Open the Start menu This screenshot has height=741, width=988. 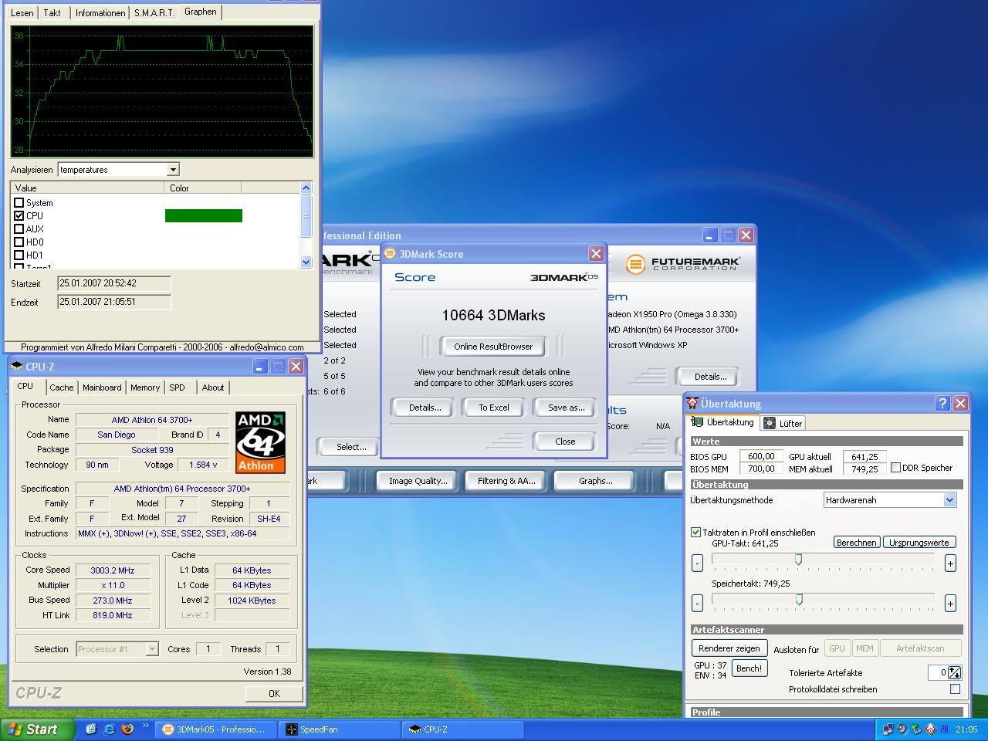(37, 729)
